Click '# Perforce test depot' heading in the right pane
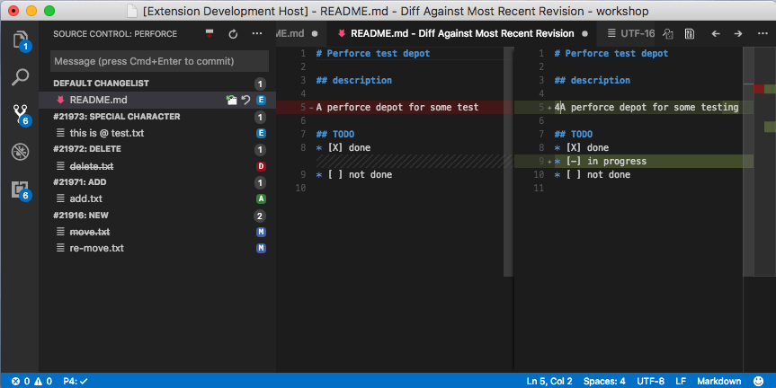Viewport: 776px width, 388px height. [x=611, y=53]
